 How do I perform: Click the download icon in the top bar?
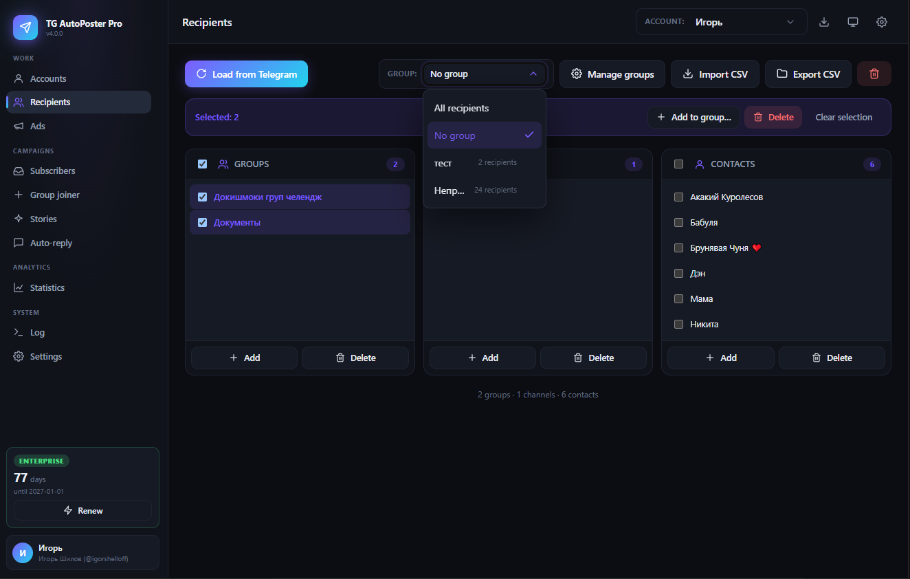(x=824, y=22)
